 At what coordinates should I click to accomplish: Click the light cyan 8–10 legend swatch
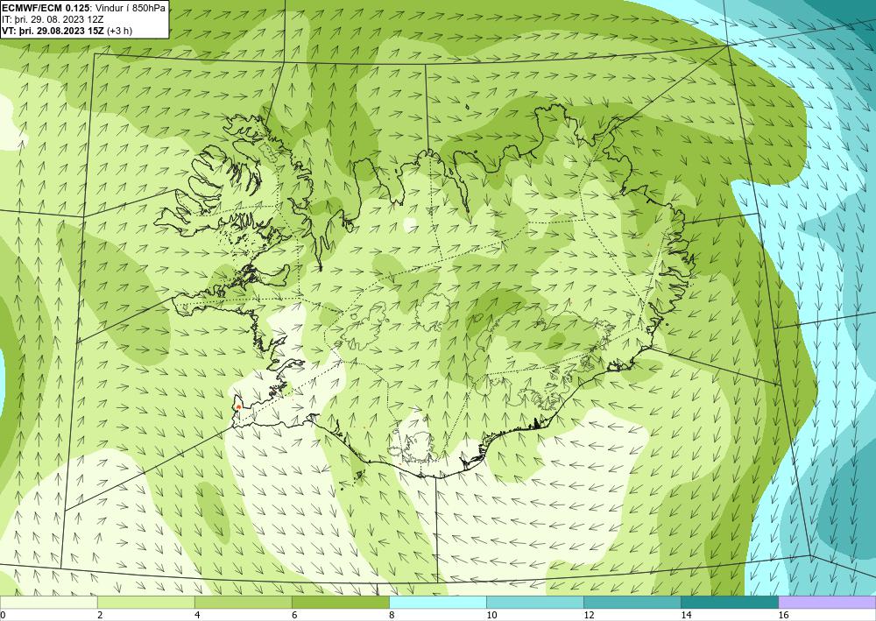438,603
